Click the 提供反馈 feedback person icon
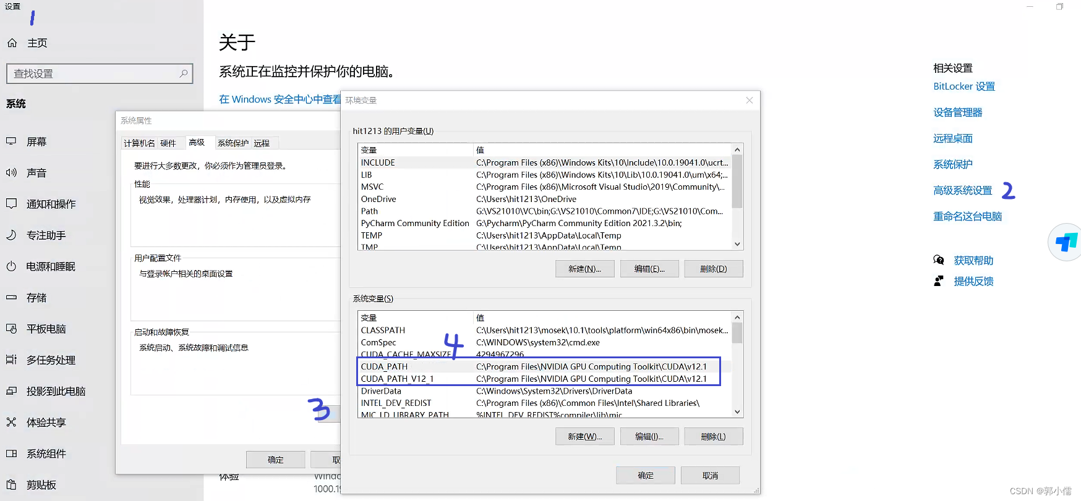This screenshot has height=501, width=1081. [939, 281]
